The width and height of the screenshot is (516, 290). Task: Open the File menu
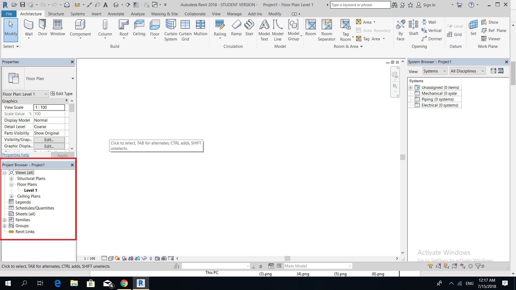pyautogui.click(x=9, y=14)
